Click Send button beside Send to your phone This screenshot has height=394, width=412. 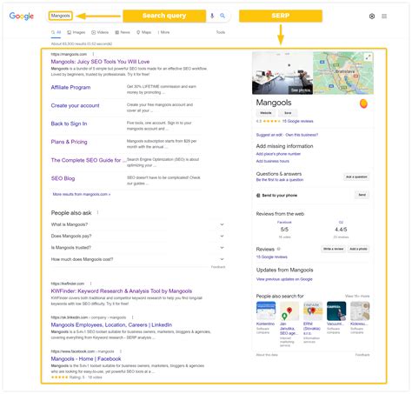tap(362, 195)
